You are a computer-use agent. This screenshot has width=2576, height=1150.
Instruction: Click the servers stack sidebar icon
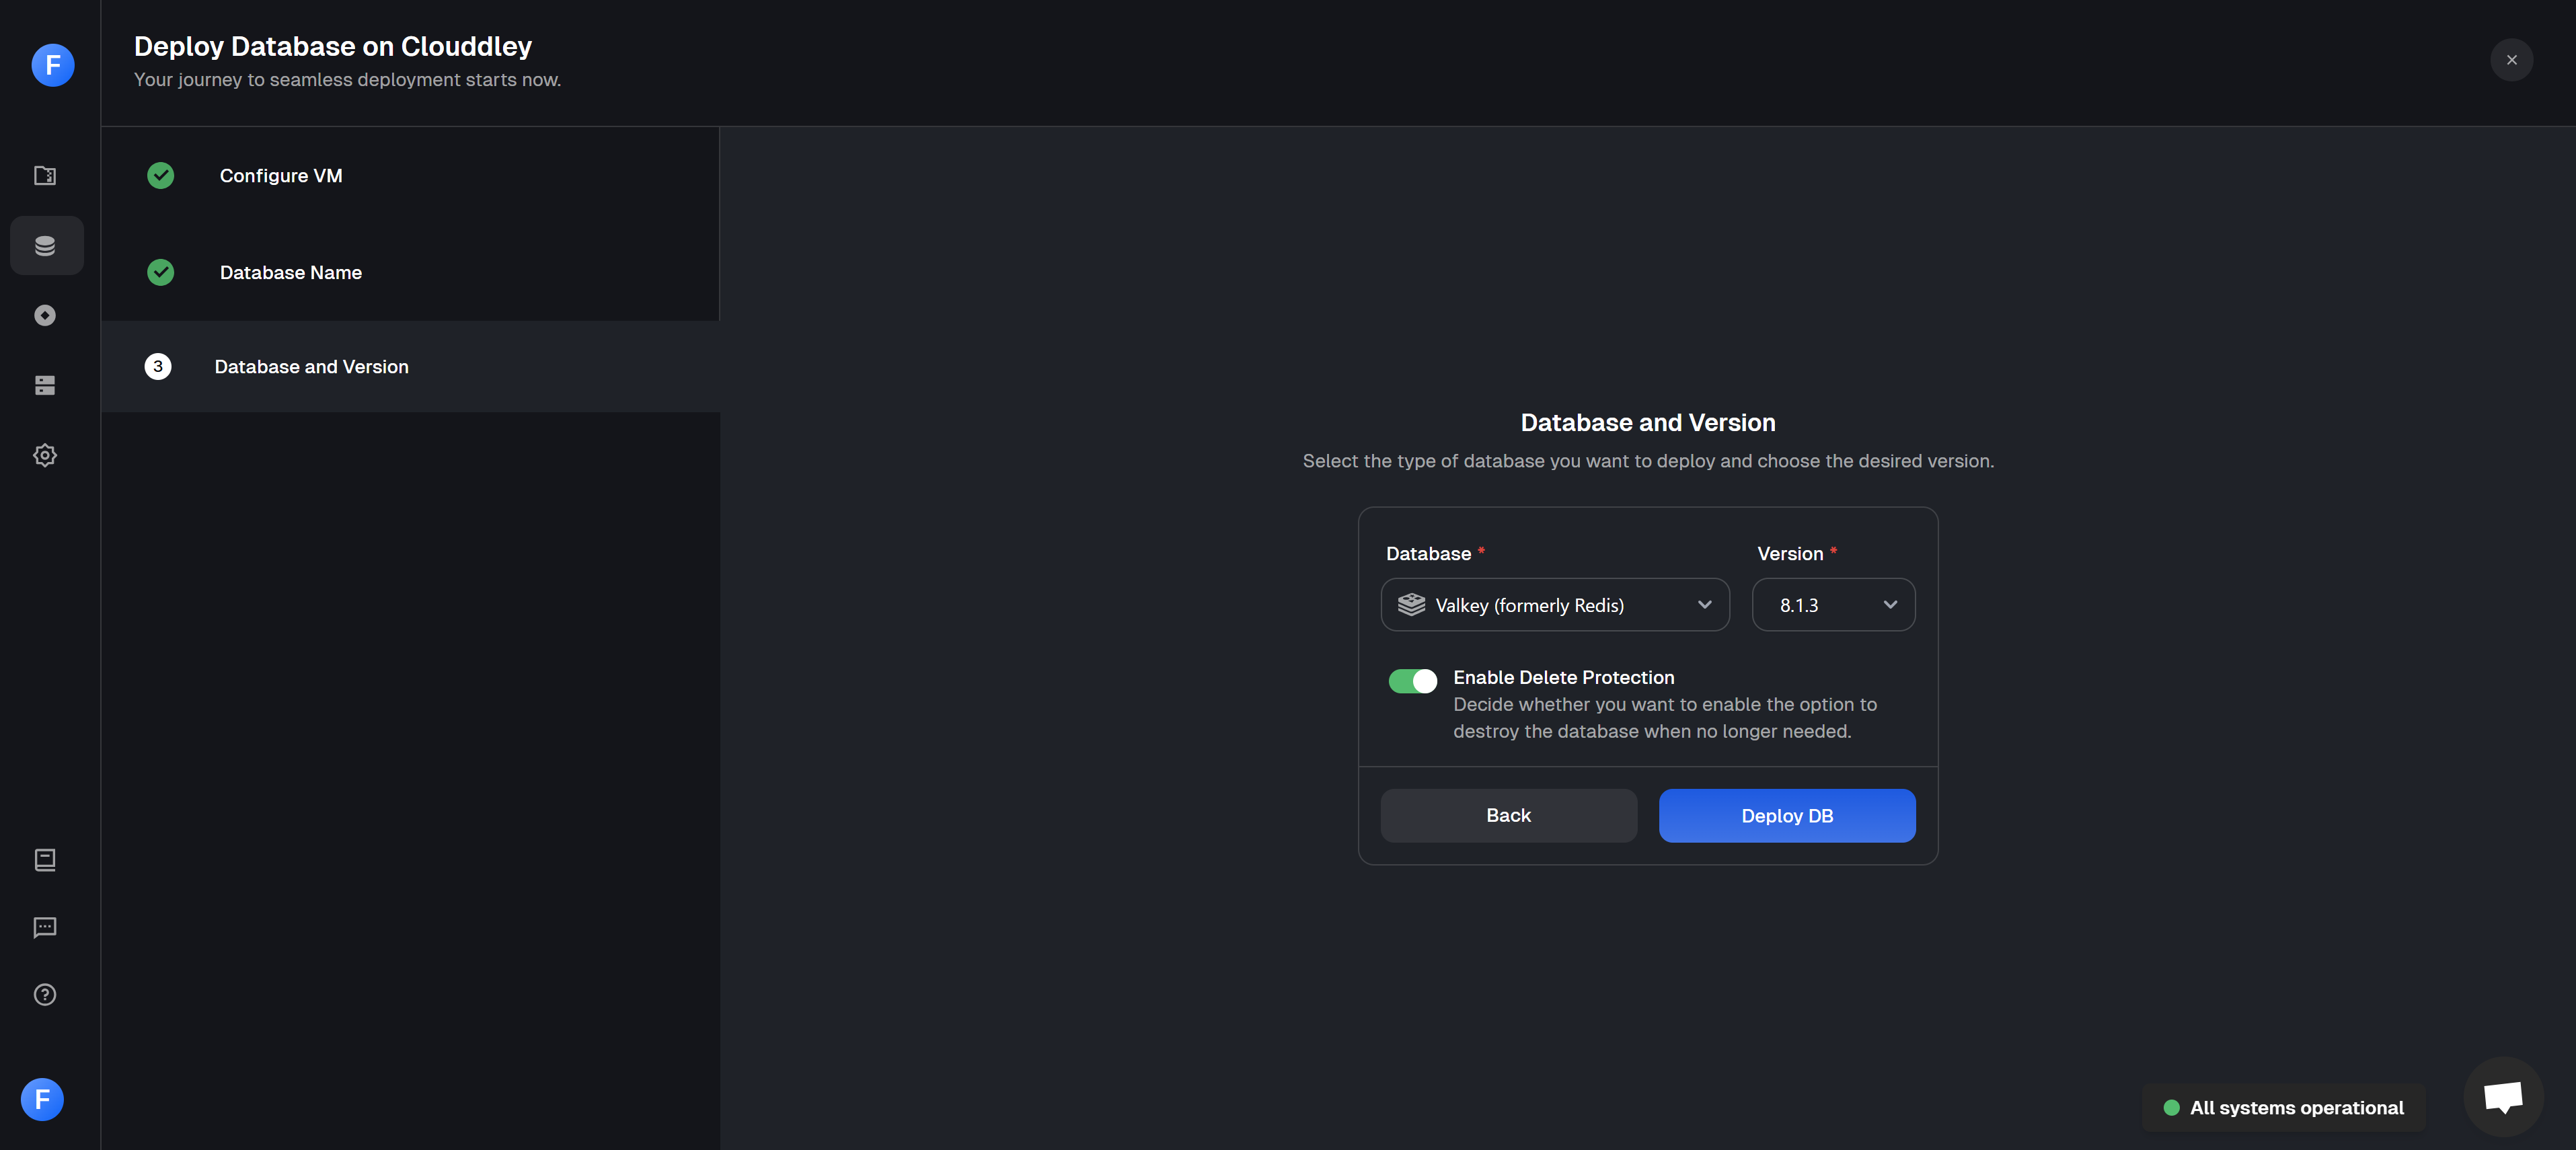(45, 386)
